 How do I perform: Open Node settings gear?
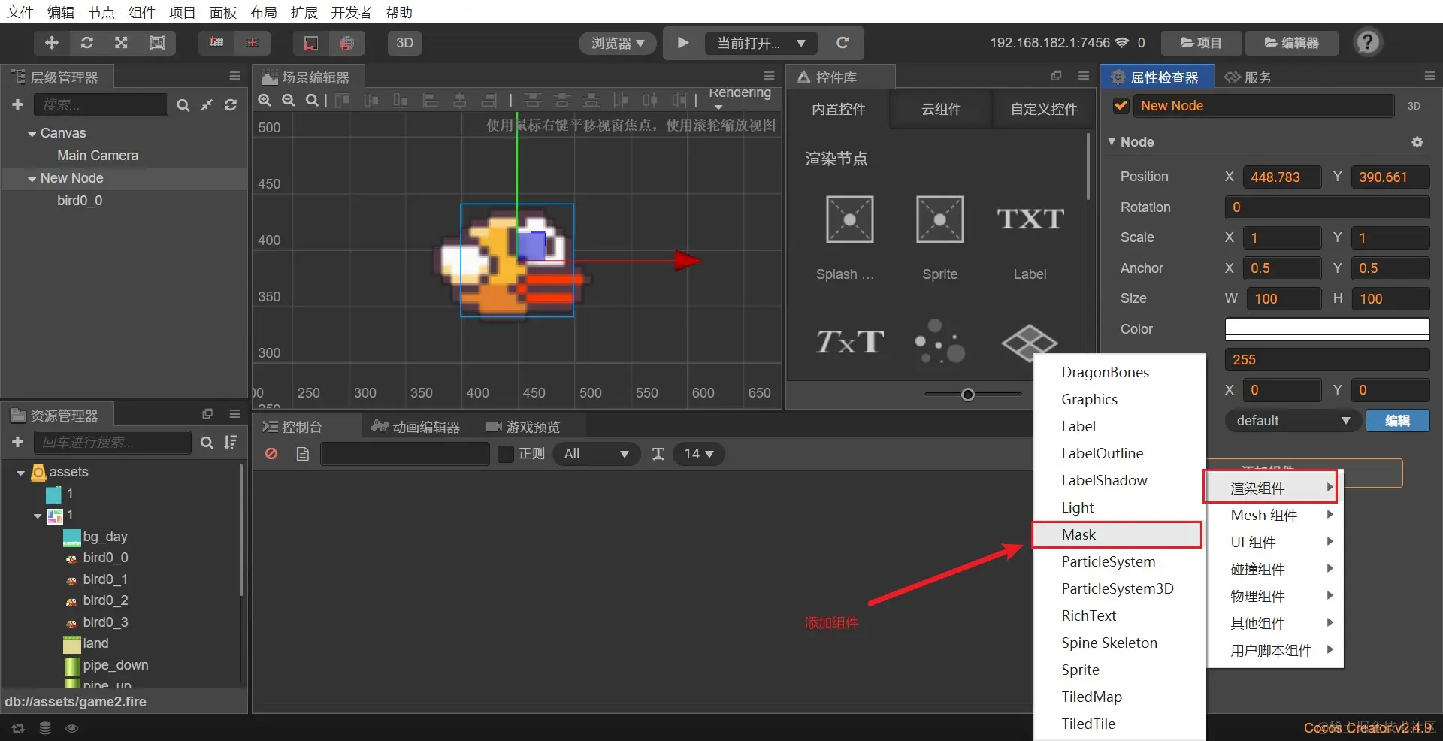1417,142
